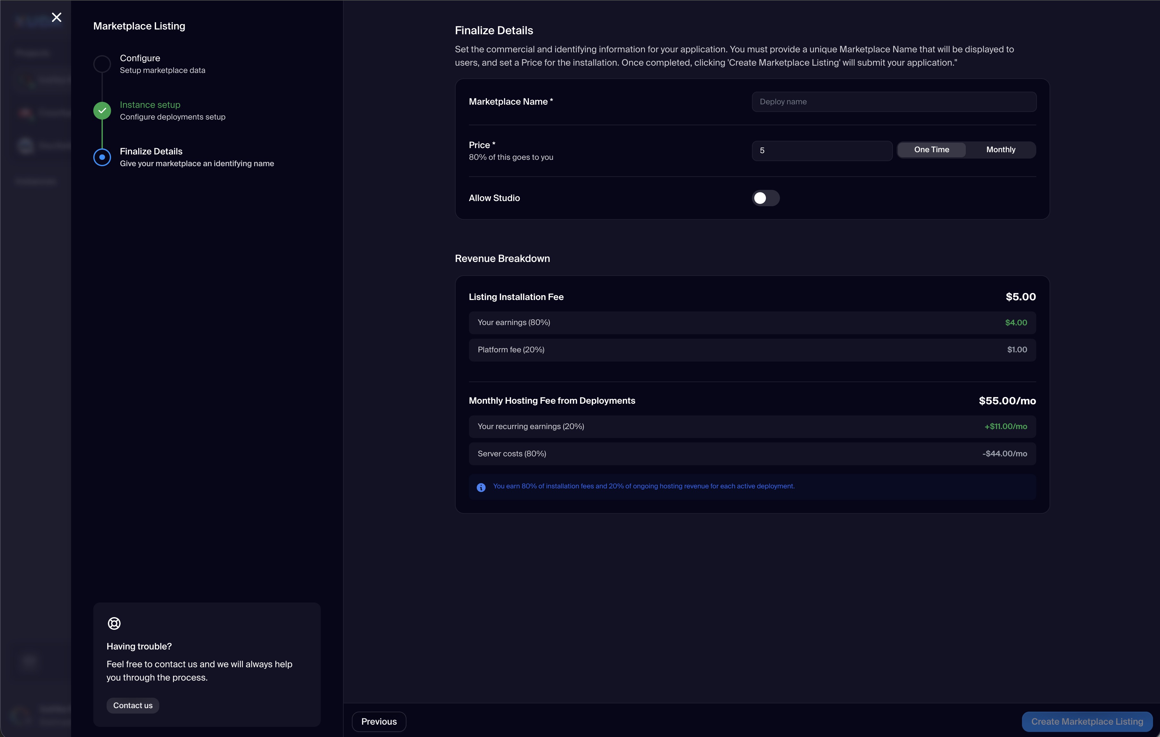Toggle the Allow Studio switch
Viewport: 1160px width, 737px height.
click(765, 198)
